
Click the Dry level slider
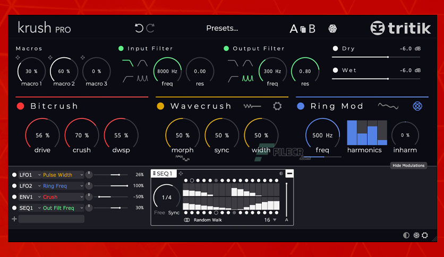[376, 57]
